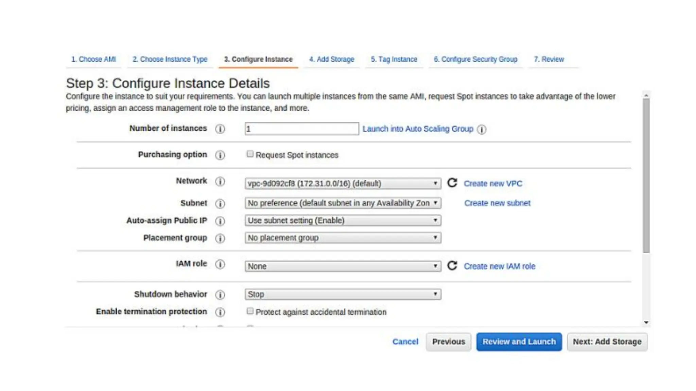Open Shutdown behavior dropdown
Viewport: 696px width, 391px height.
pos(343,294)
